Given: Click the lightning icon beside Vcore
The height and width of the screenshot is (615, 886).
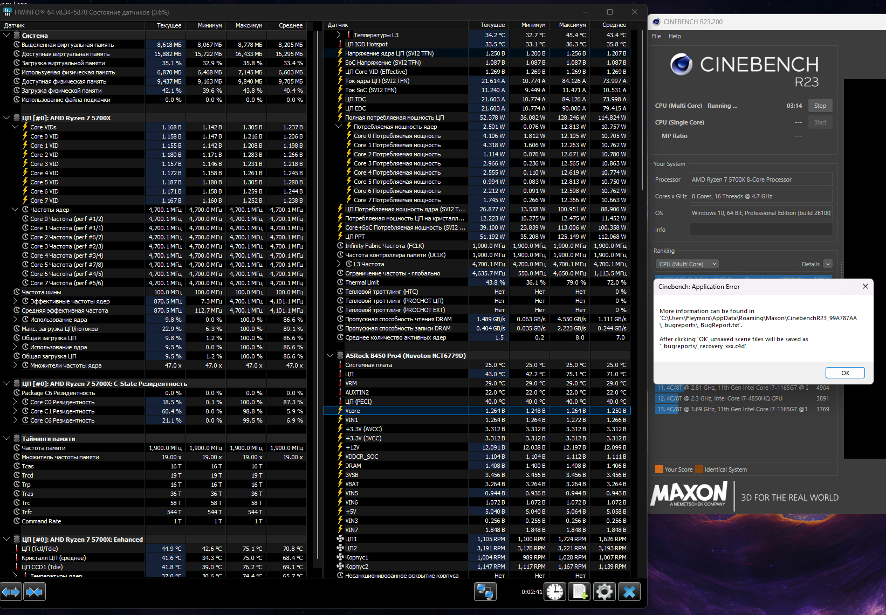Looking at the screenshot, I should [340, 411].
